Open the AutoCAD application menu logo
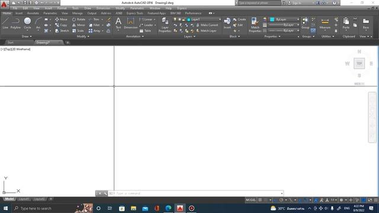The image size is (379, 213). coord(4,4)
